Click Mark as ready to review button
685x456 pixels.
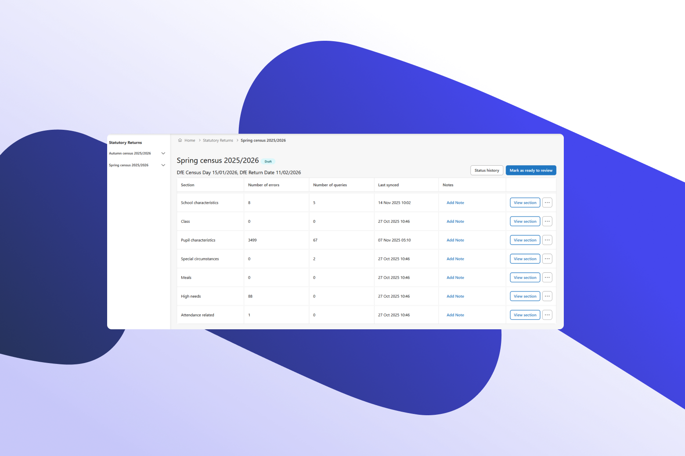pyautogui.click(x=531, y=171)
